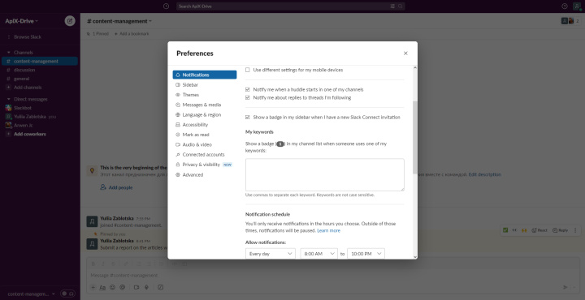The width and height of the screenshot is (585, 300).
Task: Mention someone with @ icon in composer
Action: click(123, 287)
